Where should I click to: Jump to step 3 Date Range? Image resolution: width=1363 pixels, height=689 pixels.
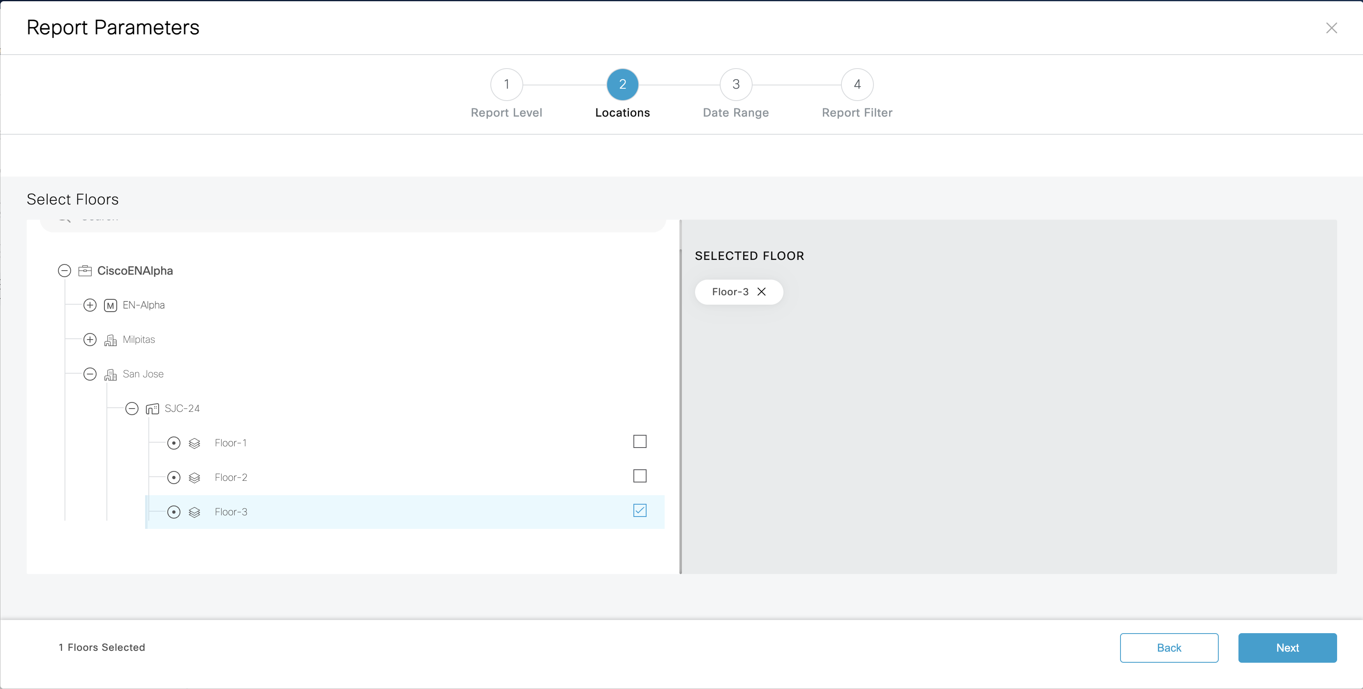(x=735, y=85)
